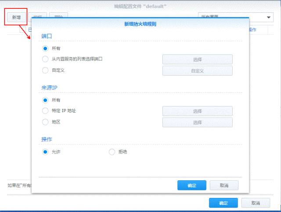Click 选择 button beside built-in services option
The image size is (281, 212).
pyautogui.click(x=197, y=59)
